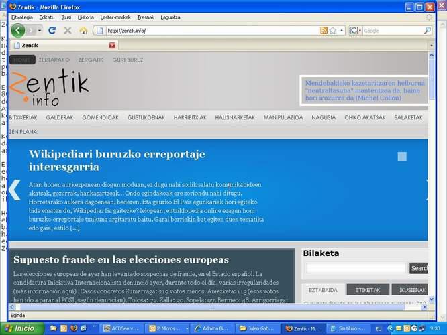The image size is (447, 335).
Task: Click the page identity icon in address bar
Action: tap(99, 30)
